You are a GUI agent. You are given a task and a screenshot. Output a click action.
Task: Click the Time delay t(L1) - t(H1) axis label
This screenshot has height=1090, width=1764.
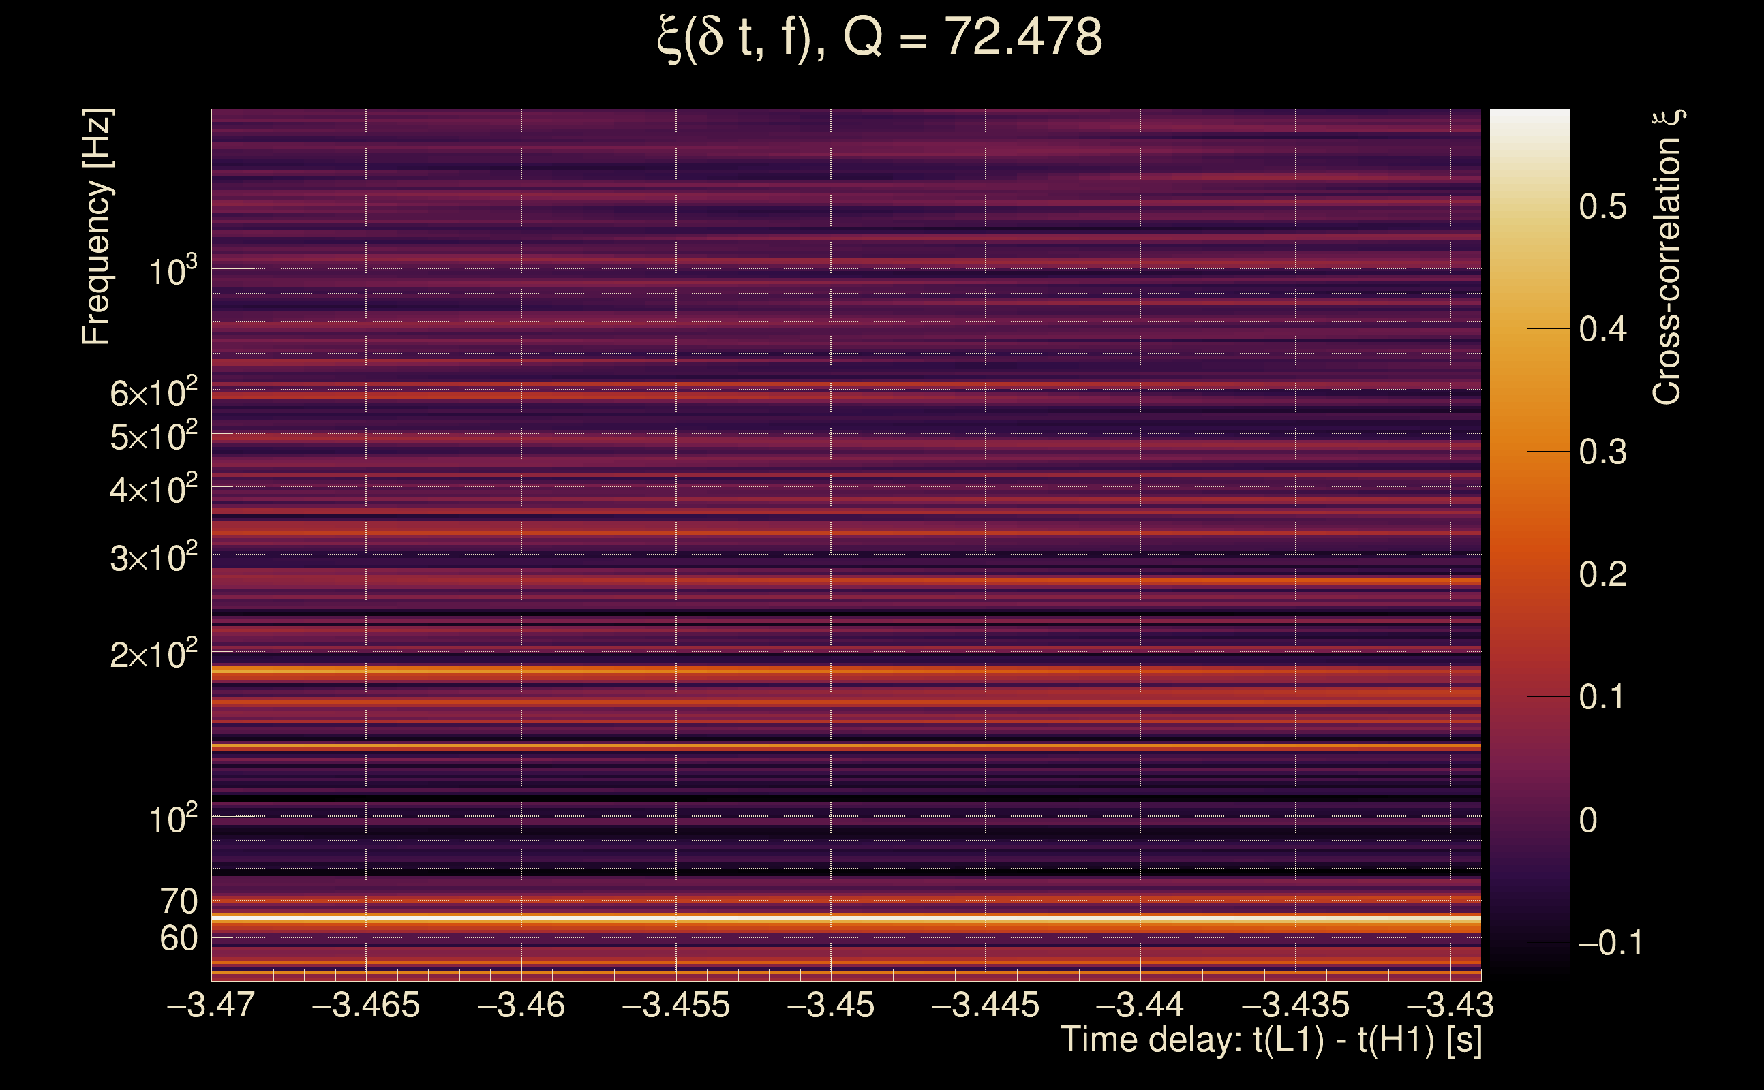[1271, 1040]
